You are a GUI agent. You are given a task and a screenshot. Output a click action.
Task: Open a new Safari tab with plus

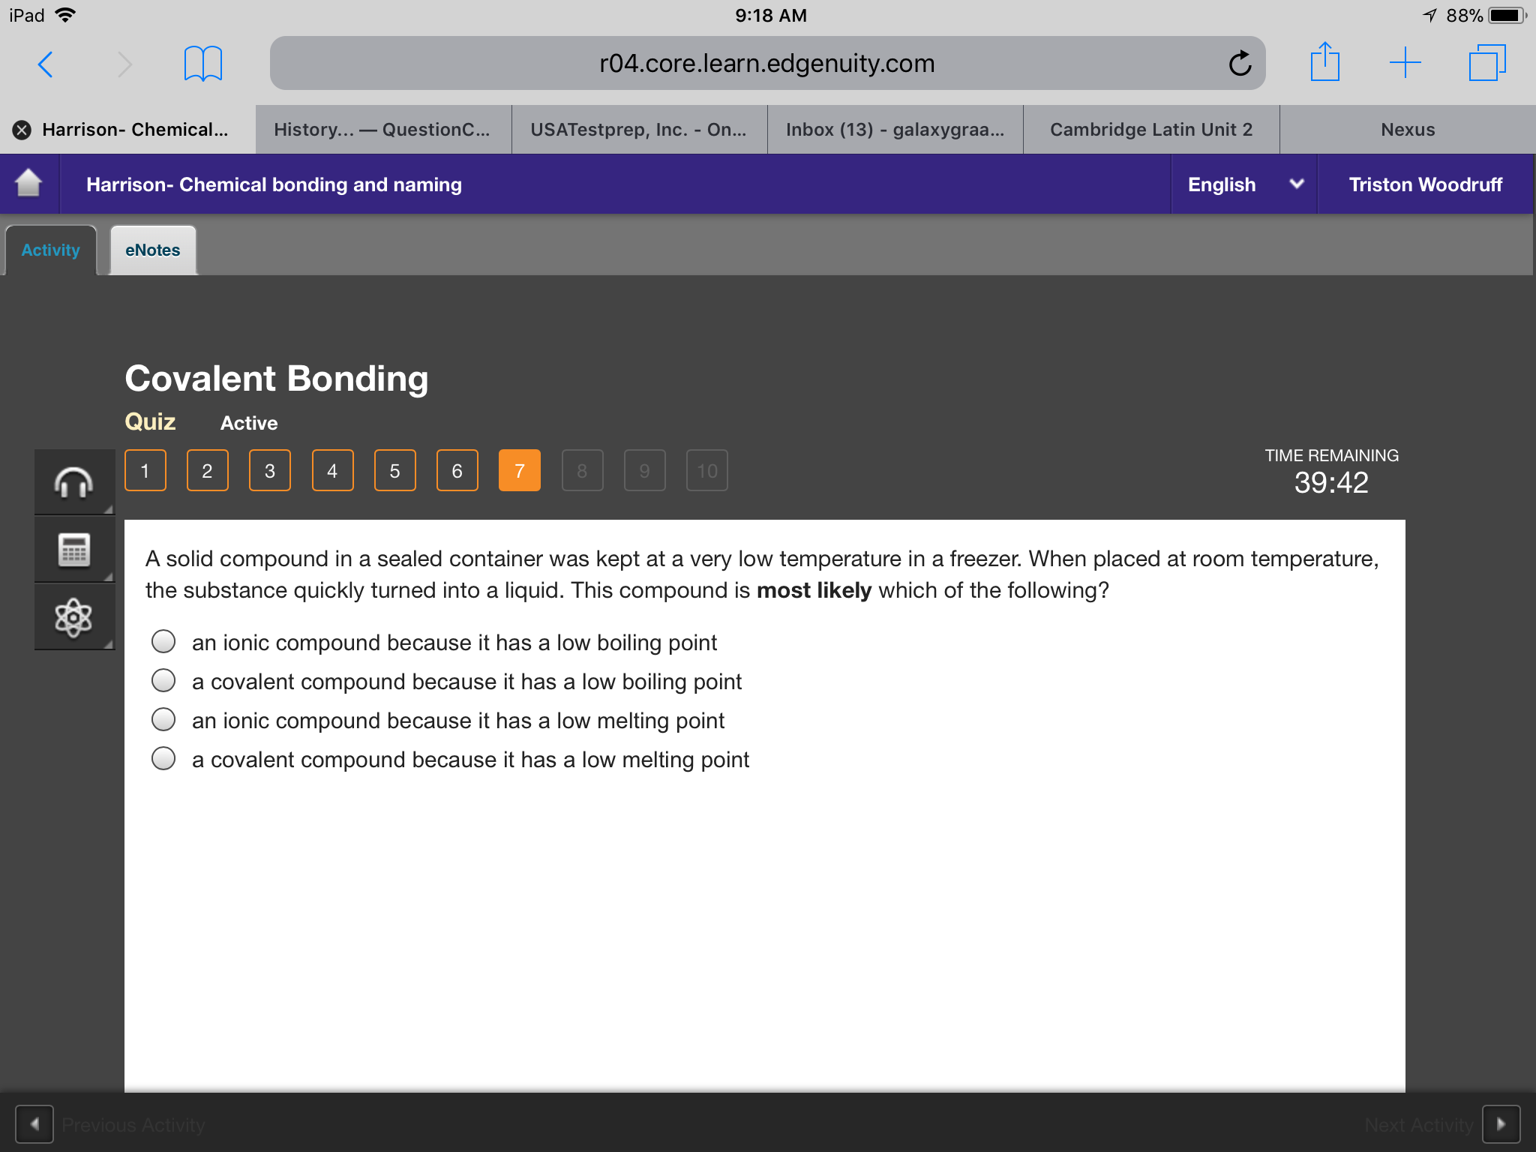point(1405,63)
